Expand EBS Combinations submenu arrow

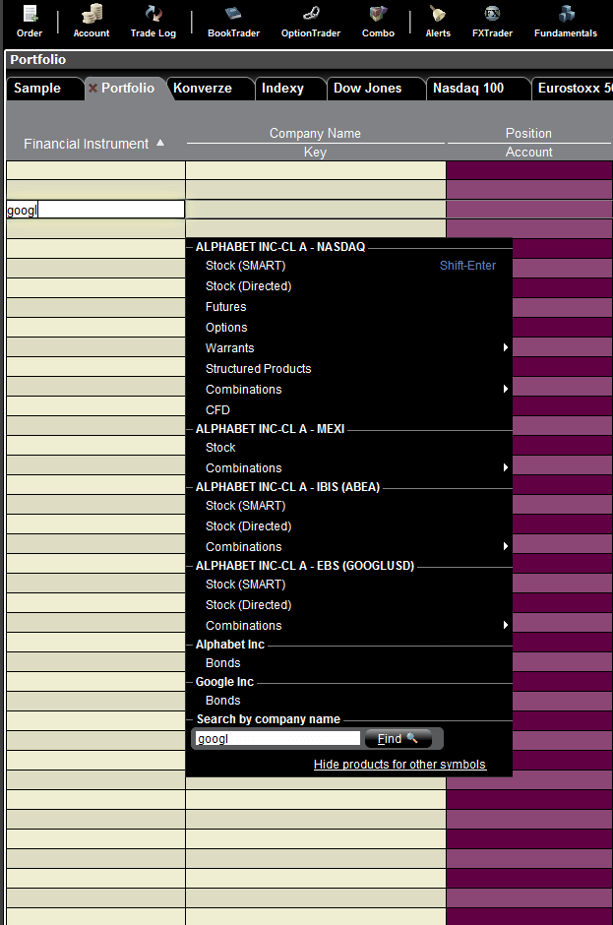click(506, 625)
